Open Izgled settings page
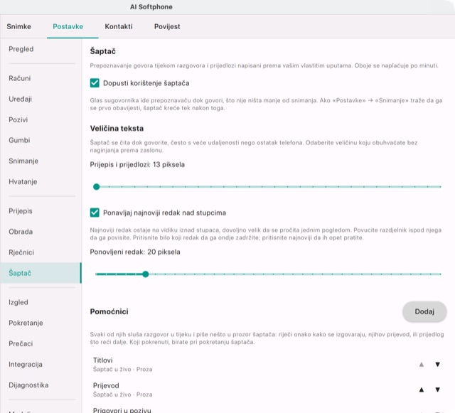Screen dimensions: 455x413 [41, 302]
